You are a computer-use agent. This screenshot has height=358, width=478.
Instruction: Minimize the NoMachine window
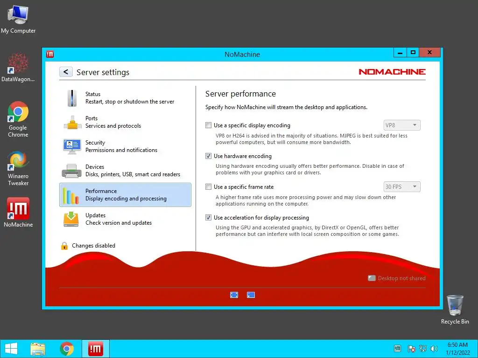pos(400,53)
